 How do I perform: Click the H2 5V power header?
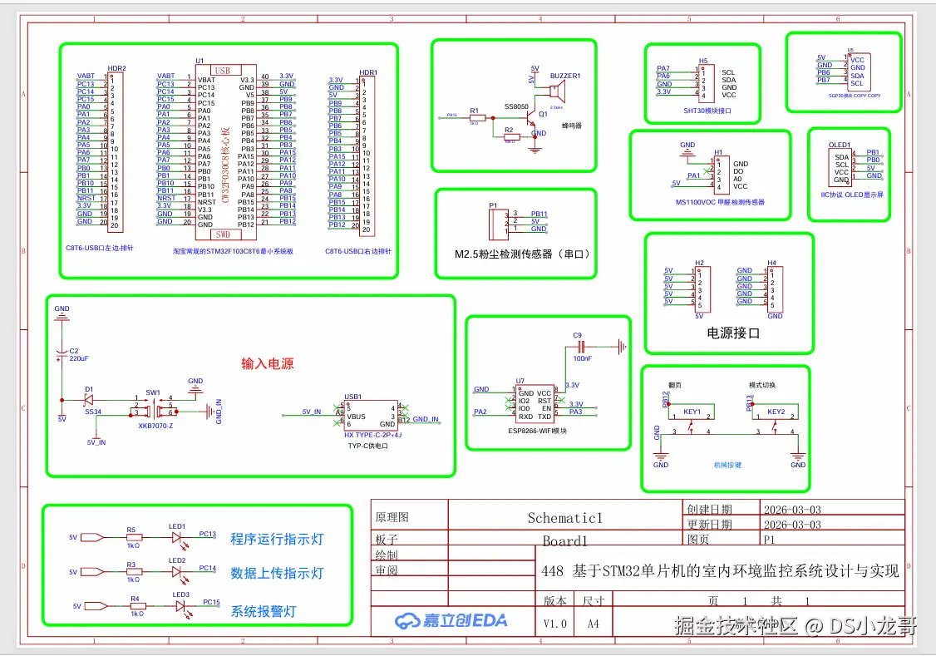point(702,289)
